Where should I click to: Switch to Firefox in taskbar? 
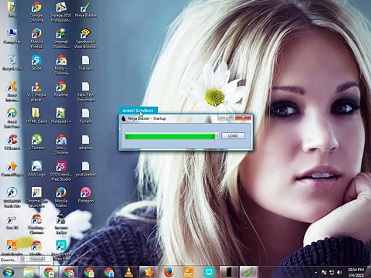[169, 272]
